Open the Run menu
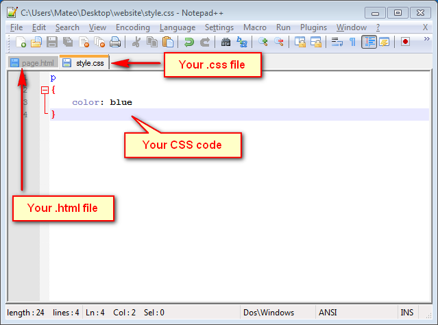 pos(283,27)
